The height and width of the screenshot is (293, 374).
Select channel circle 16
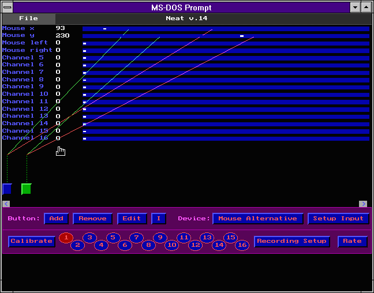[242, 245]
